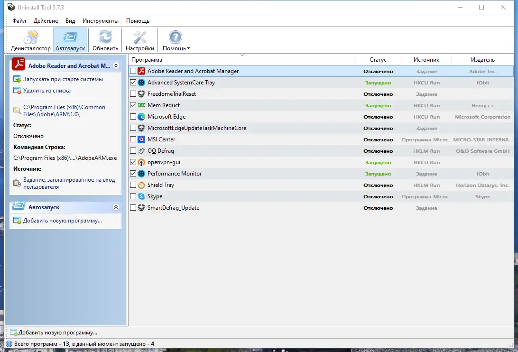Enable the MSI Center checkbox
518x352 pixels.
coord(133,139)
